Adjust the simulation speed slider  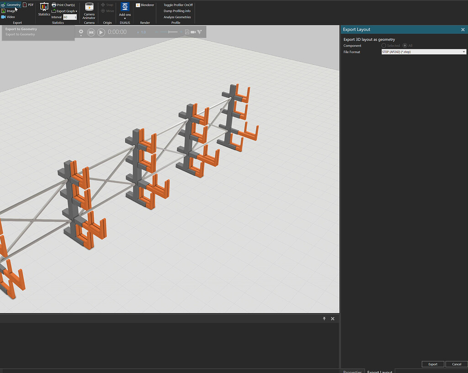point(169,32)
